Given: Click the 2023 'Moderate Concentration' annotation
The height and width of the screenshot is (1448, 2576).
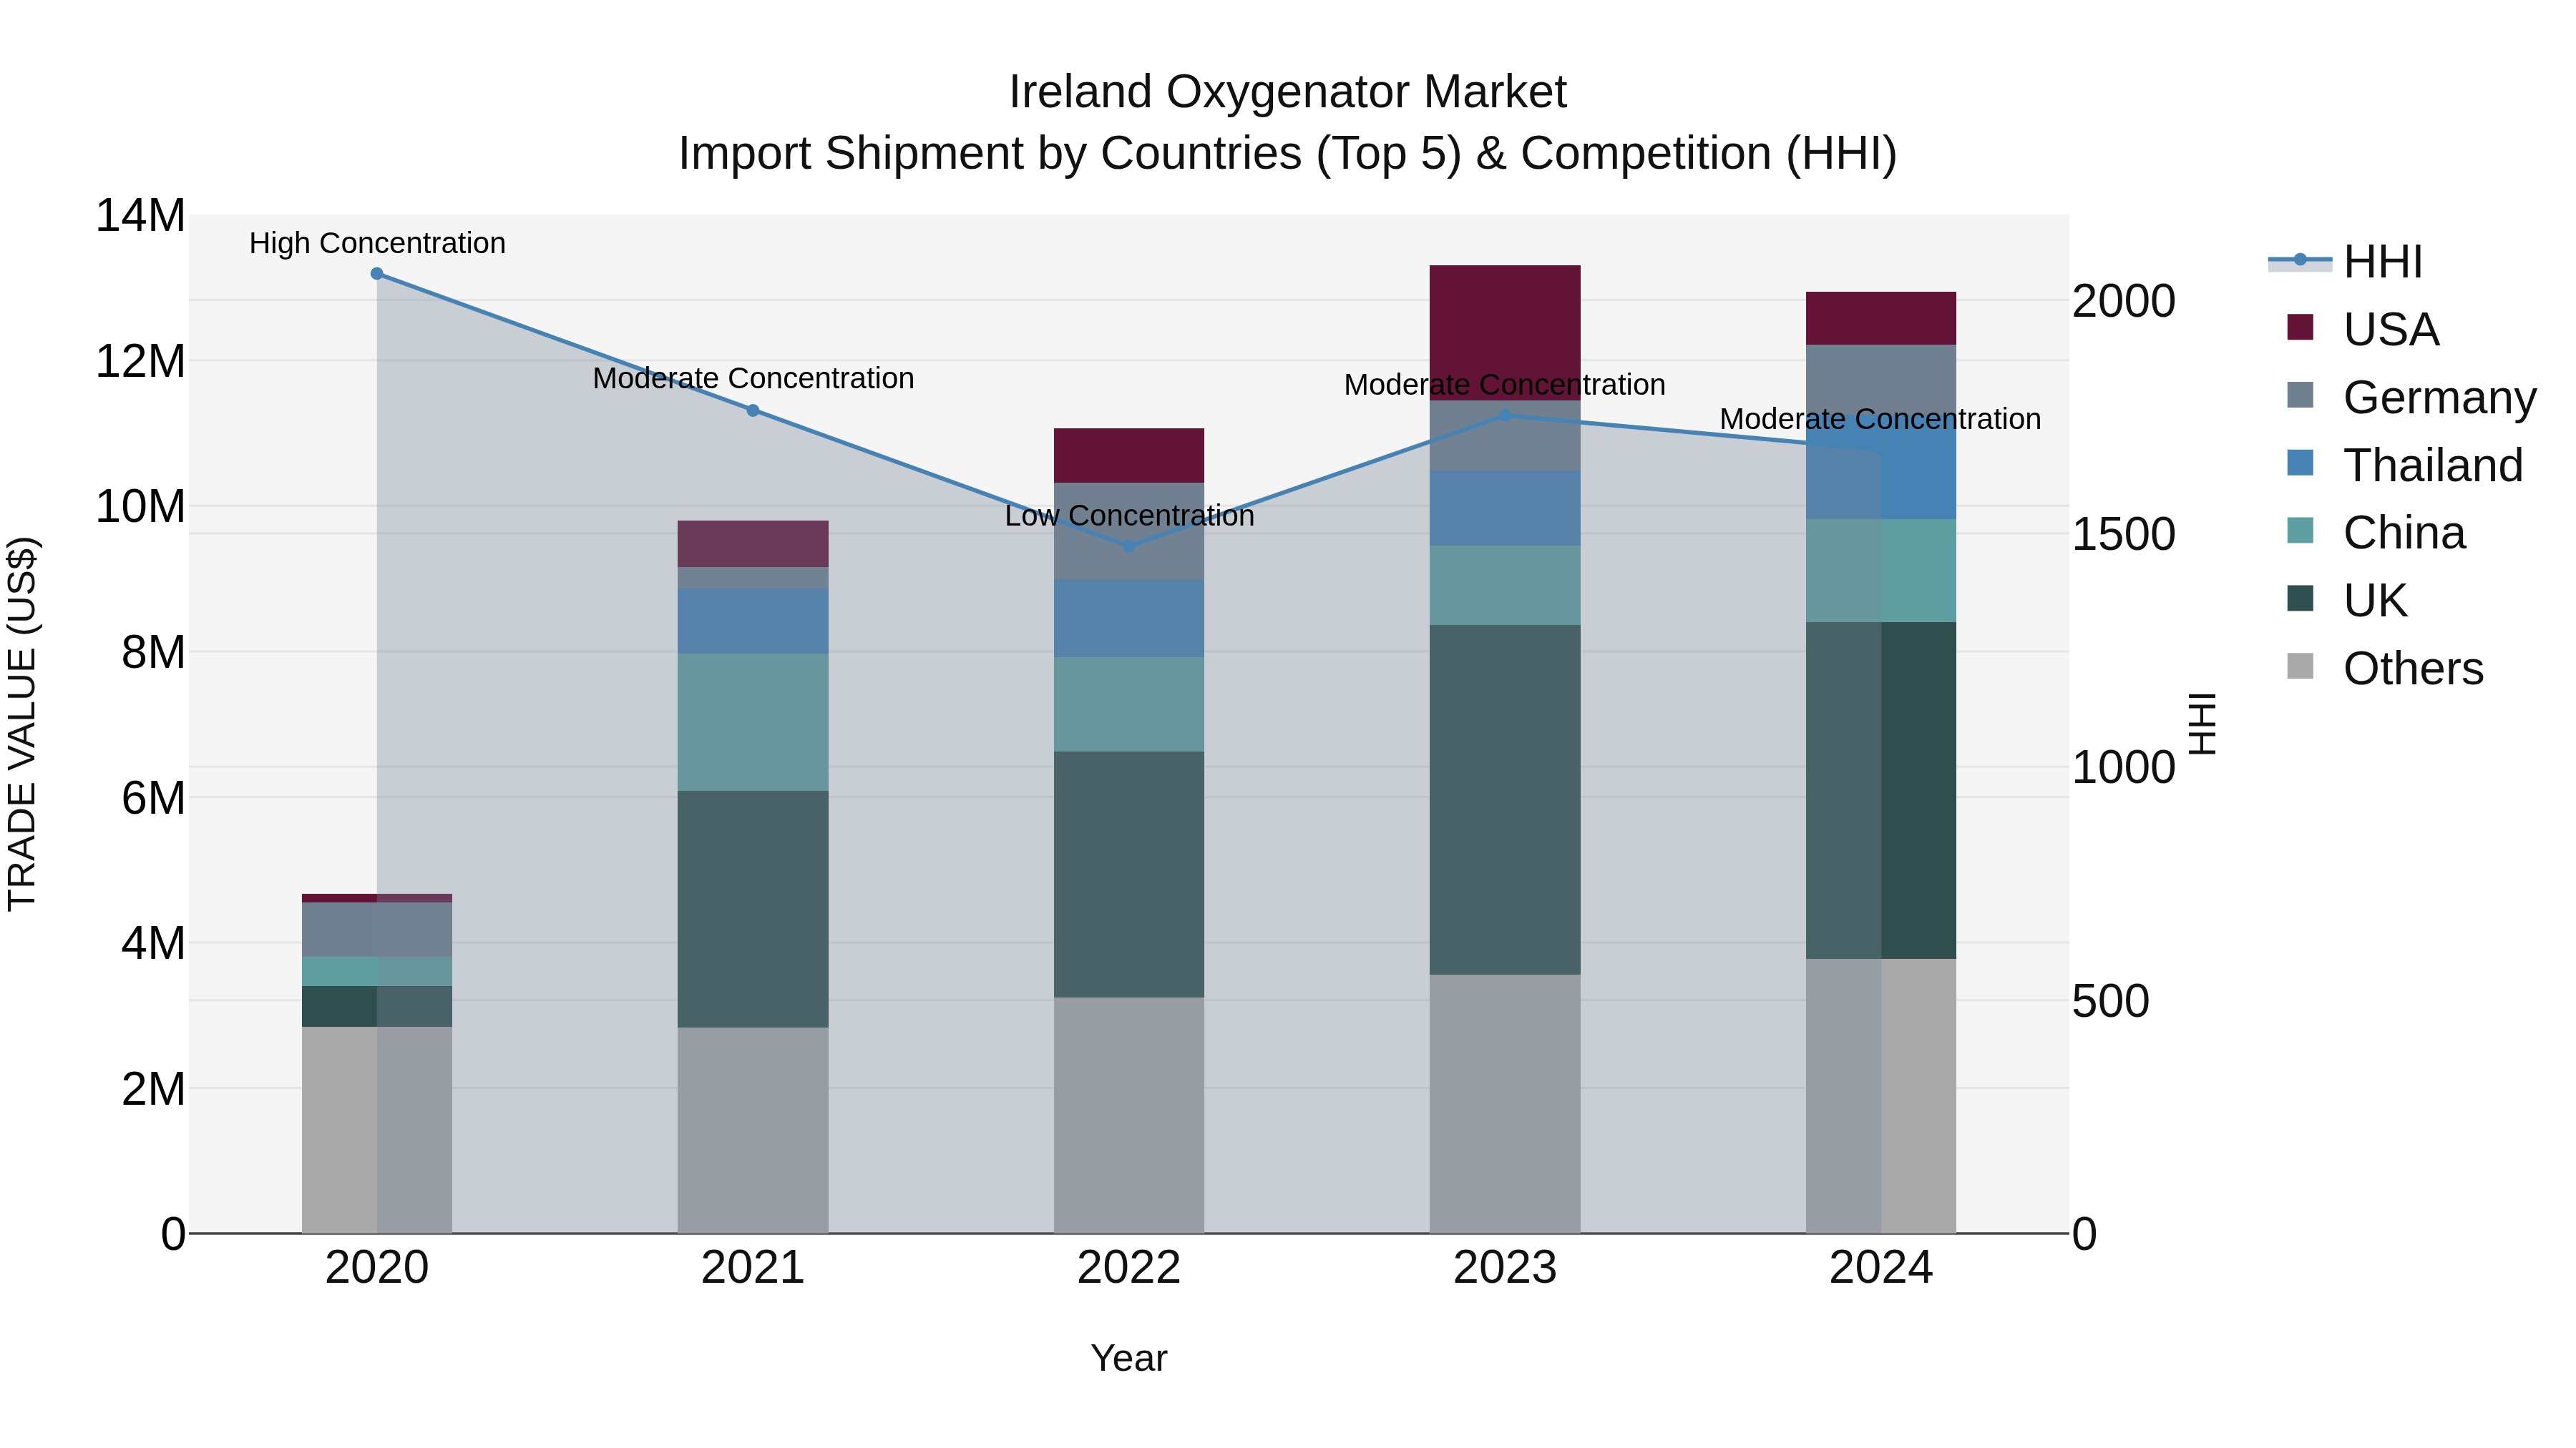Looking at the screenshot, I should [1505, 385].
